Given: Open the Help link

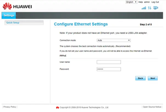Looking at the screenshot, I should pyautogui.click(x=140, y=2).
